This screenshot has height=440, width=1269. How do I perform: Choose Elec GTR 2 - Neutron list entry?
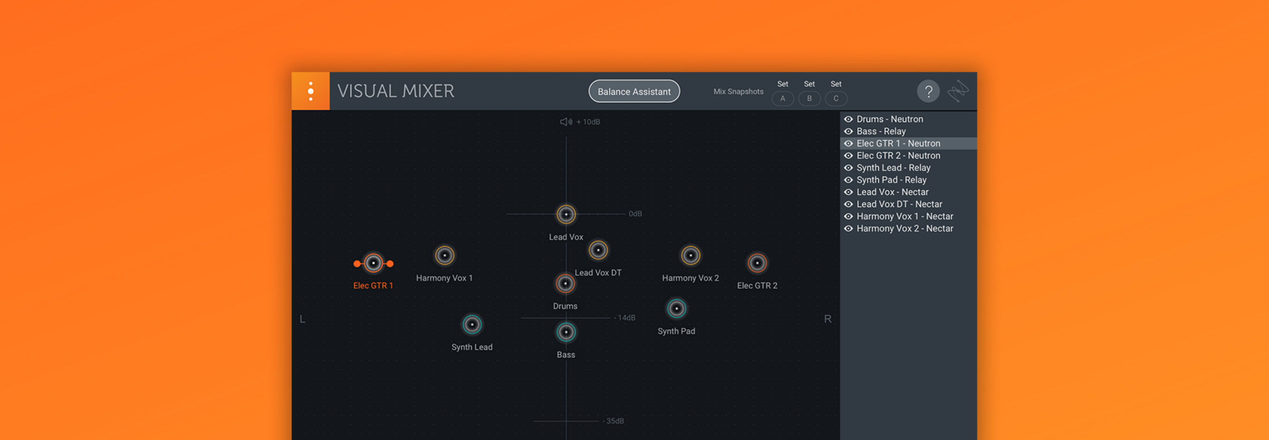click(x=898, y=155)
